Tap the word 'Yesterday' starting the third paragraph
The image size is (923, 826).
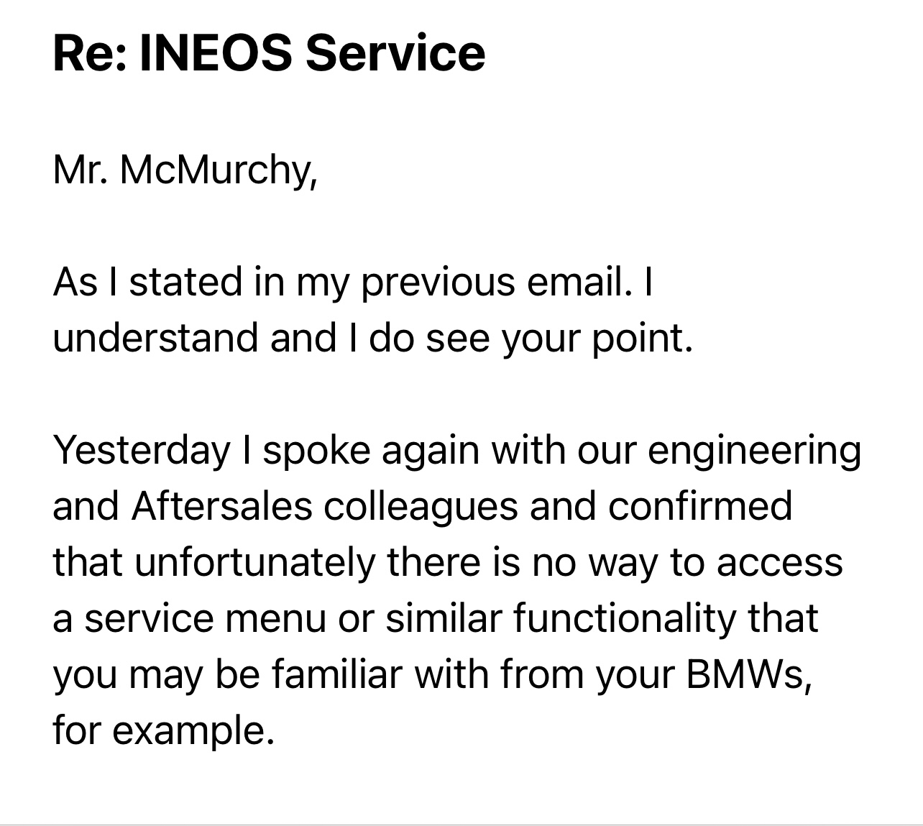[142, 451]
